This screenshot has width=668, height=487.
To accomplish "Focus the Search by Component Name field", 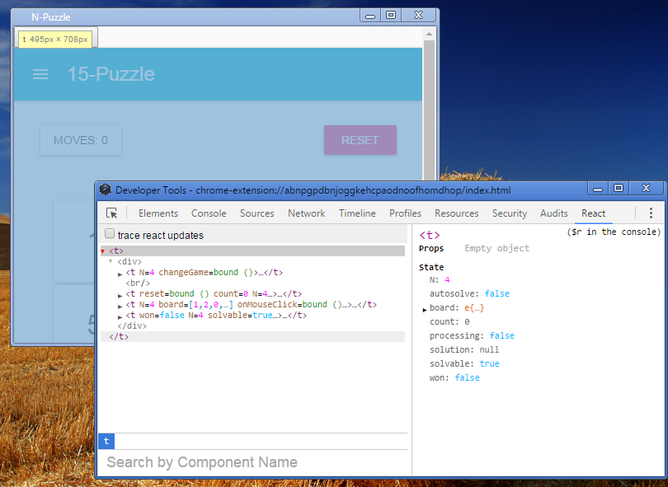I will 254,462.
